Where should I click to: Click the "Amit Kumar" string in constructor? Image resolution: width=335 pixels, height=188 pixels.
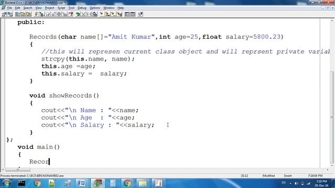[131, 37]
